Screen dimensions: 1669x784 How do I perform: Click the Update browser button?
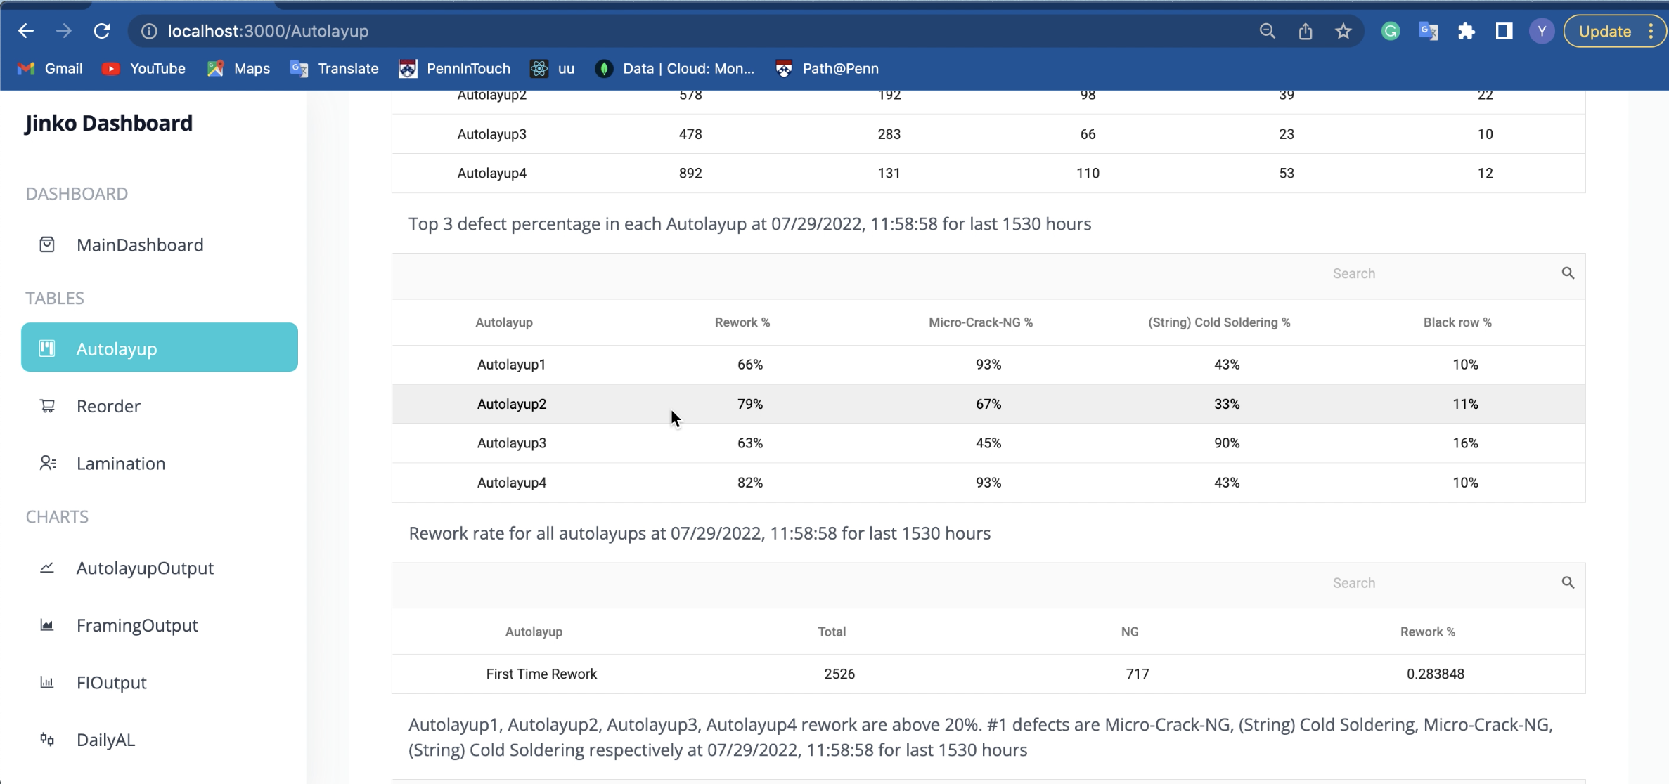click(x=1604, y=31)
